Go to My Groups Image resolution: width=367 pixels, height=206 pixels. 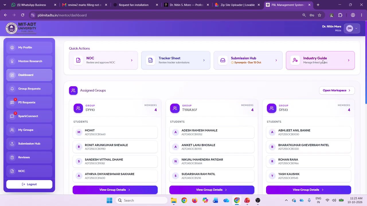click(x=29, y=130)
